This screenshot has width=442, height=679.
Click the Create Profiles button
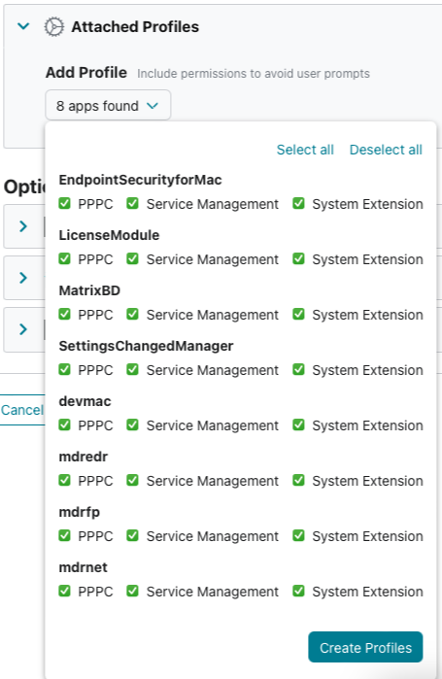[x=365, y=647]
